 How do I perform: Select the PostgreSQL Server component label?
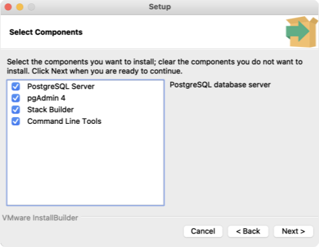tap(61, 86)
